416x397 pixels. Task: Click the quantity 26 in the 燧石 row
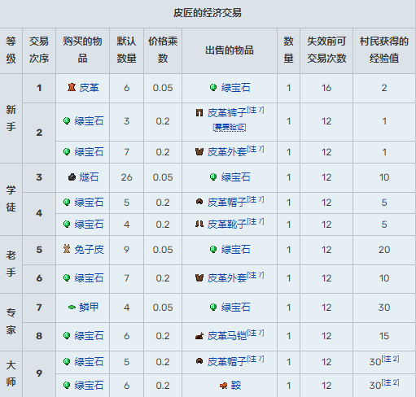(x=126, y=177)
